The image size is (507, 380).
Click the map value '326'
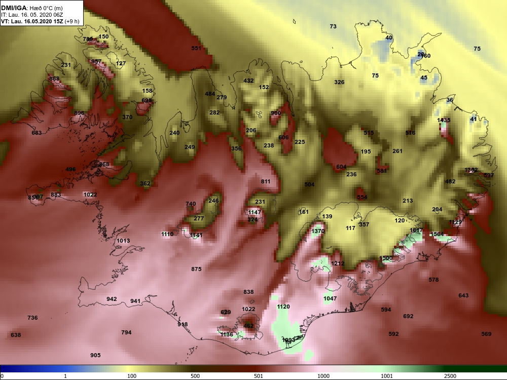(339, 82)
